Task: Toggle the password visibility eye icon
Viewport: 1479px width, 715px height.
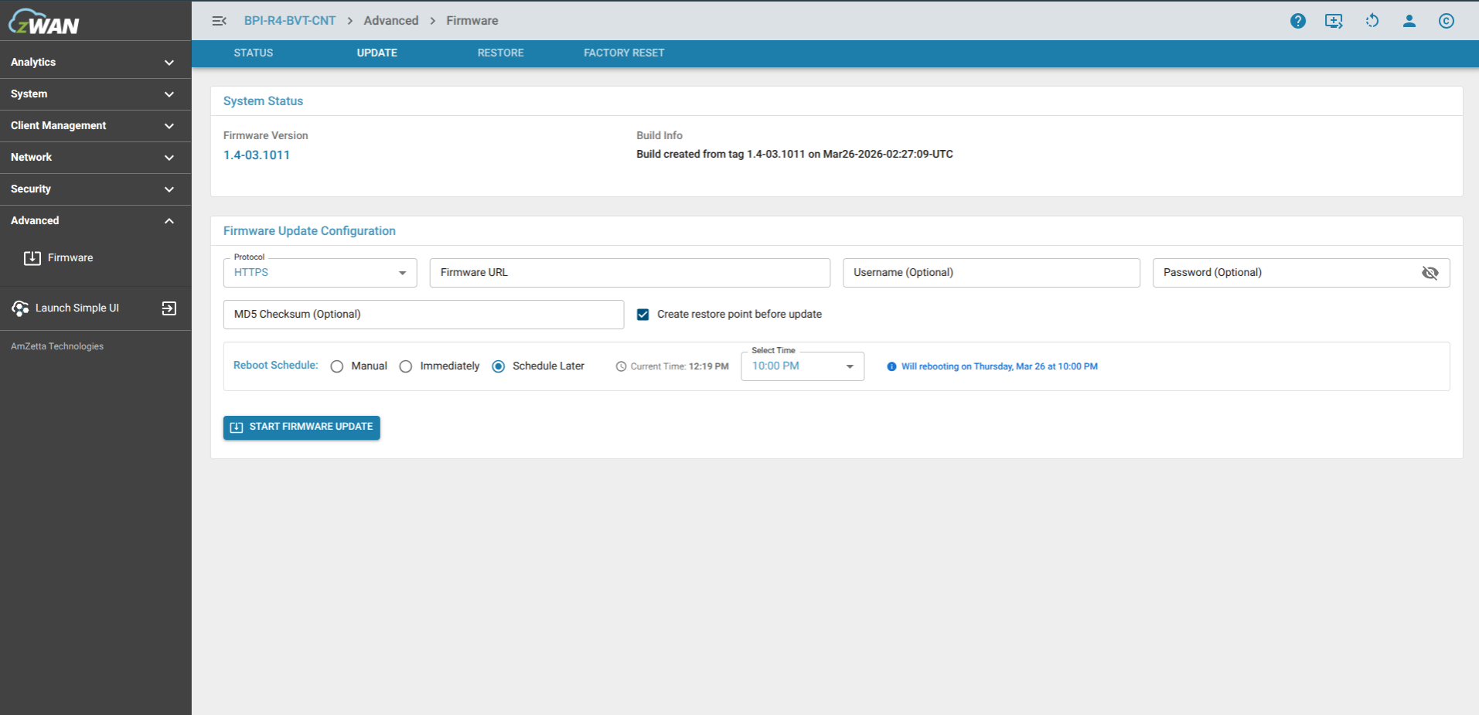Action: [1430, 273]
